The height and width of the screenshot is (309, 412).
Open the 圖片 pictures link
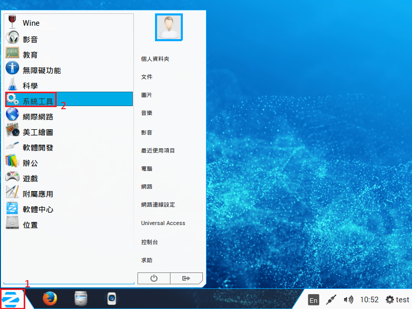[x=147, y=95]
